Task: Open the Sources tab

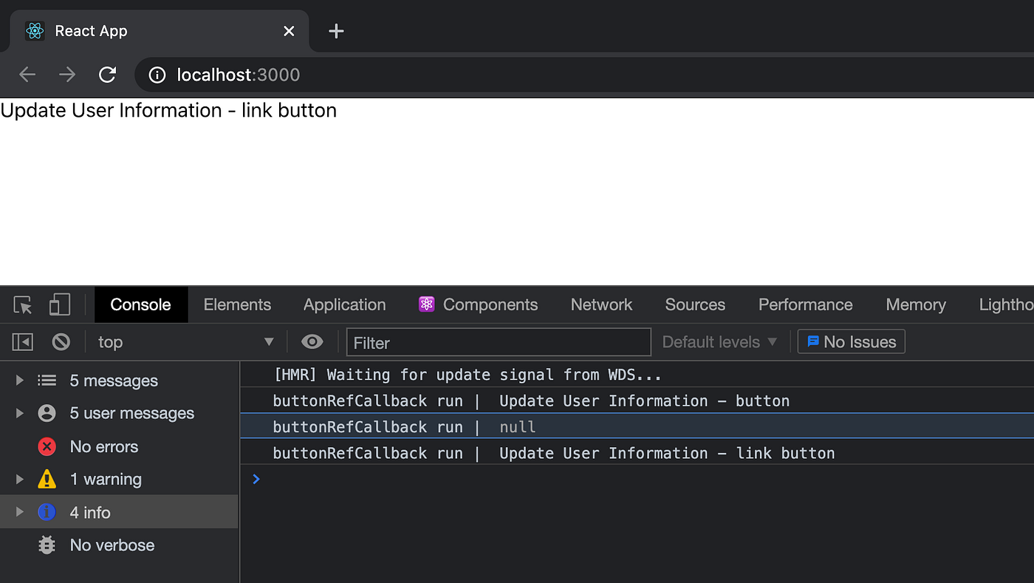Action: coord(695,305)
